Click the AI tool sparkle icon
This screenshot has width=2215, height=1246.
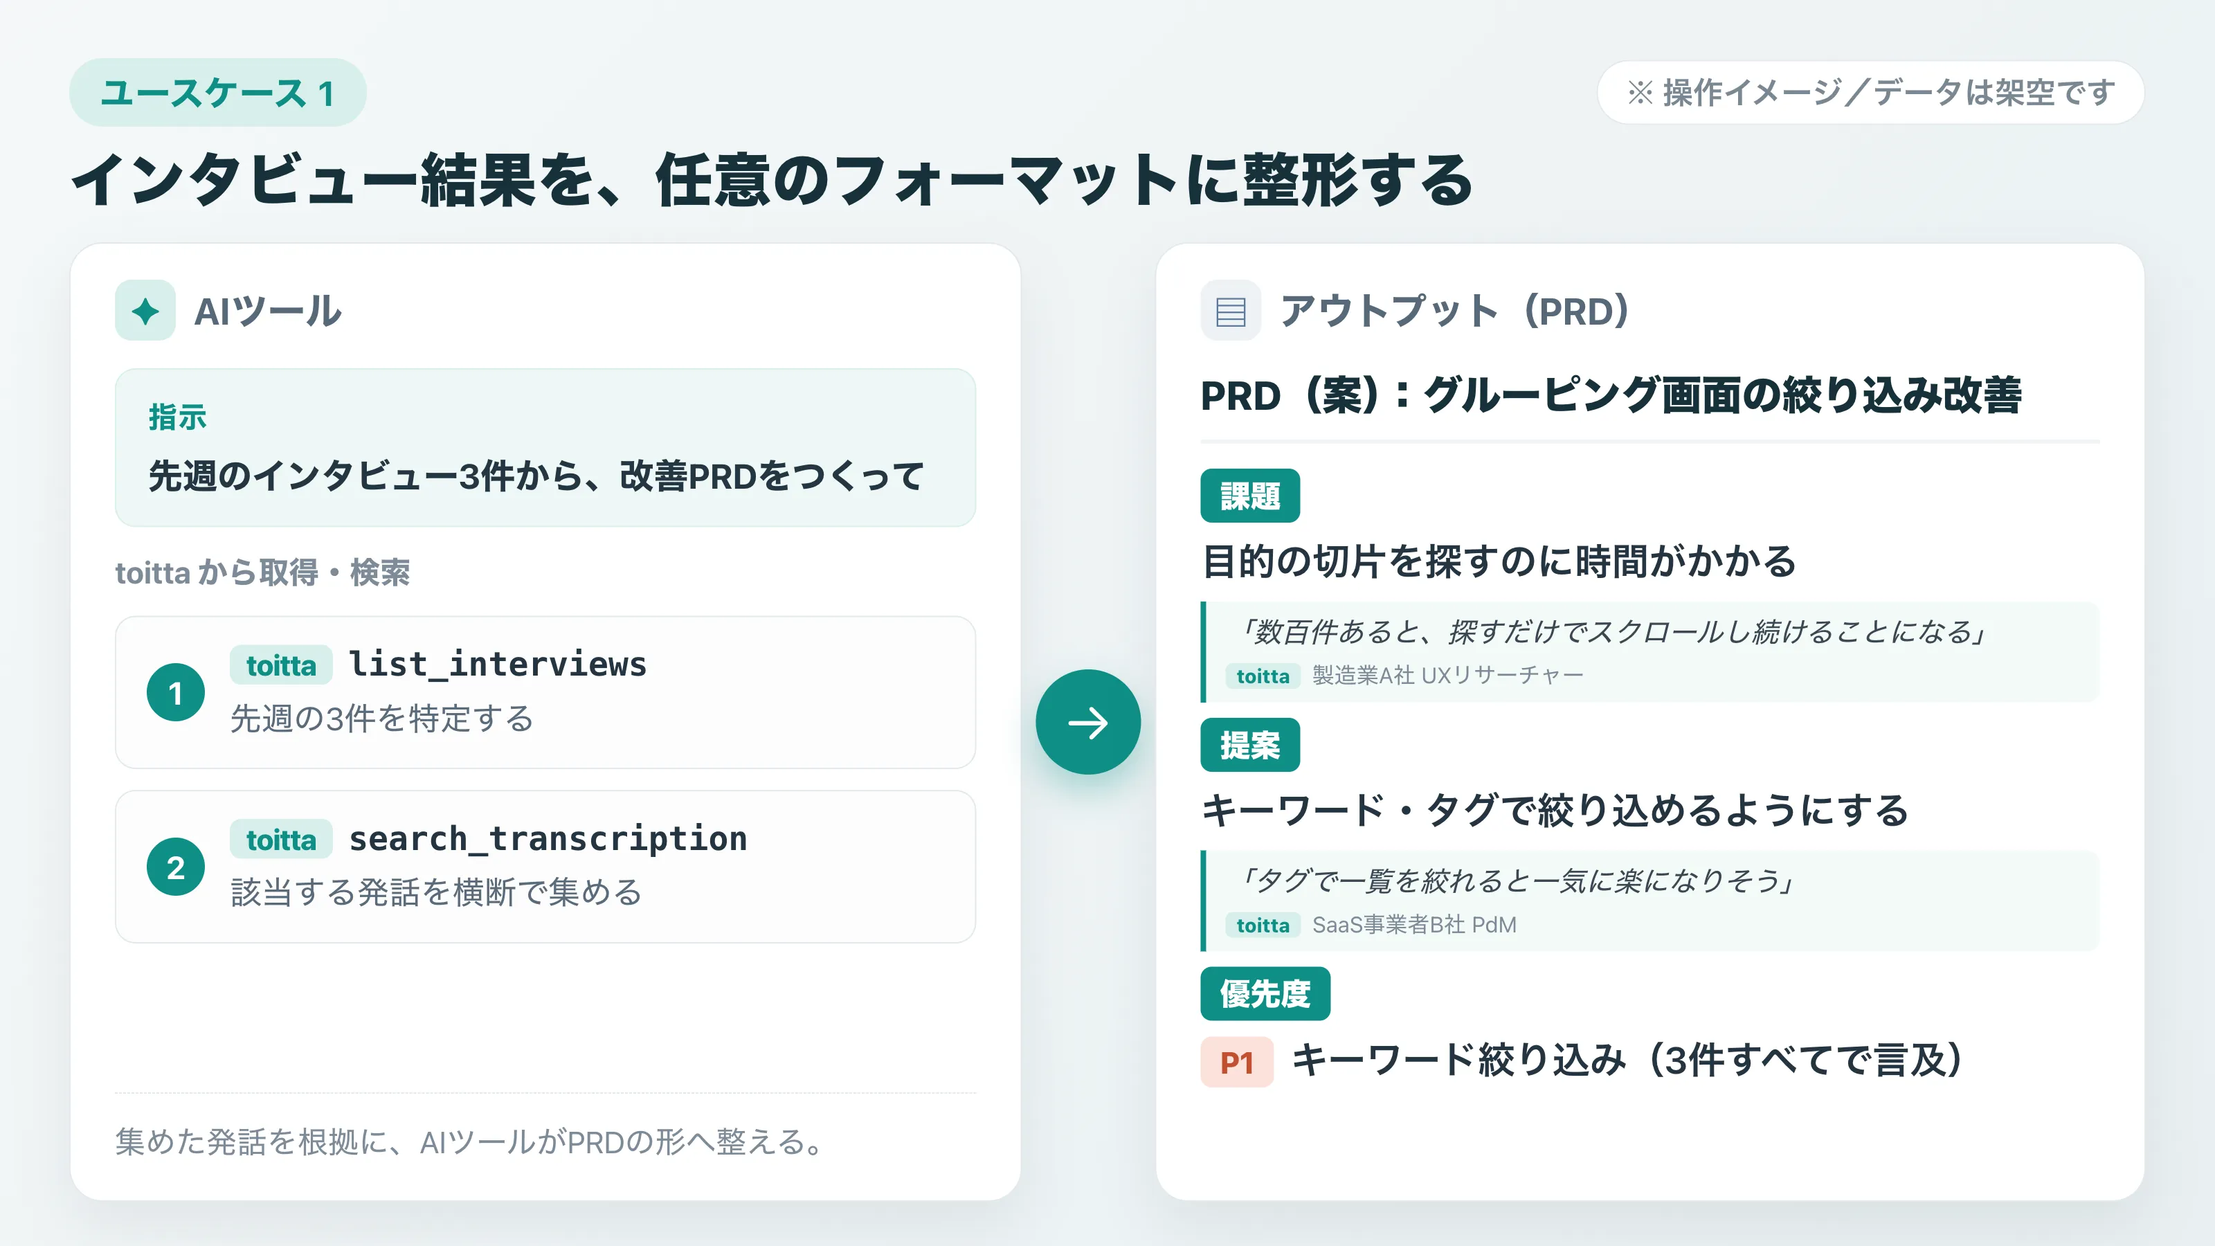pos(145,310)
